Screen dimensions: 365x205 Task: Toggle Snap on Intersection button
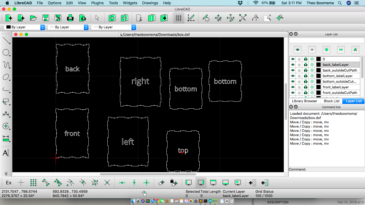(x=107, y=183)
